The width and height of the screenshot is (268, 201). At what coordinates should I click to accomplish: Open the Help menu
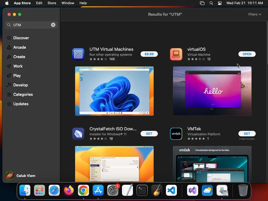83,3
